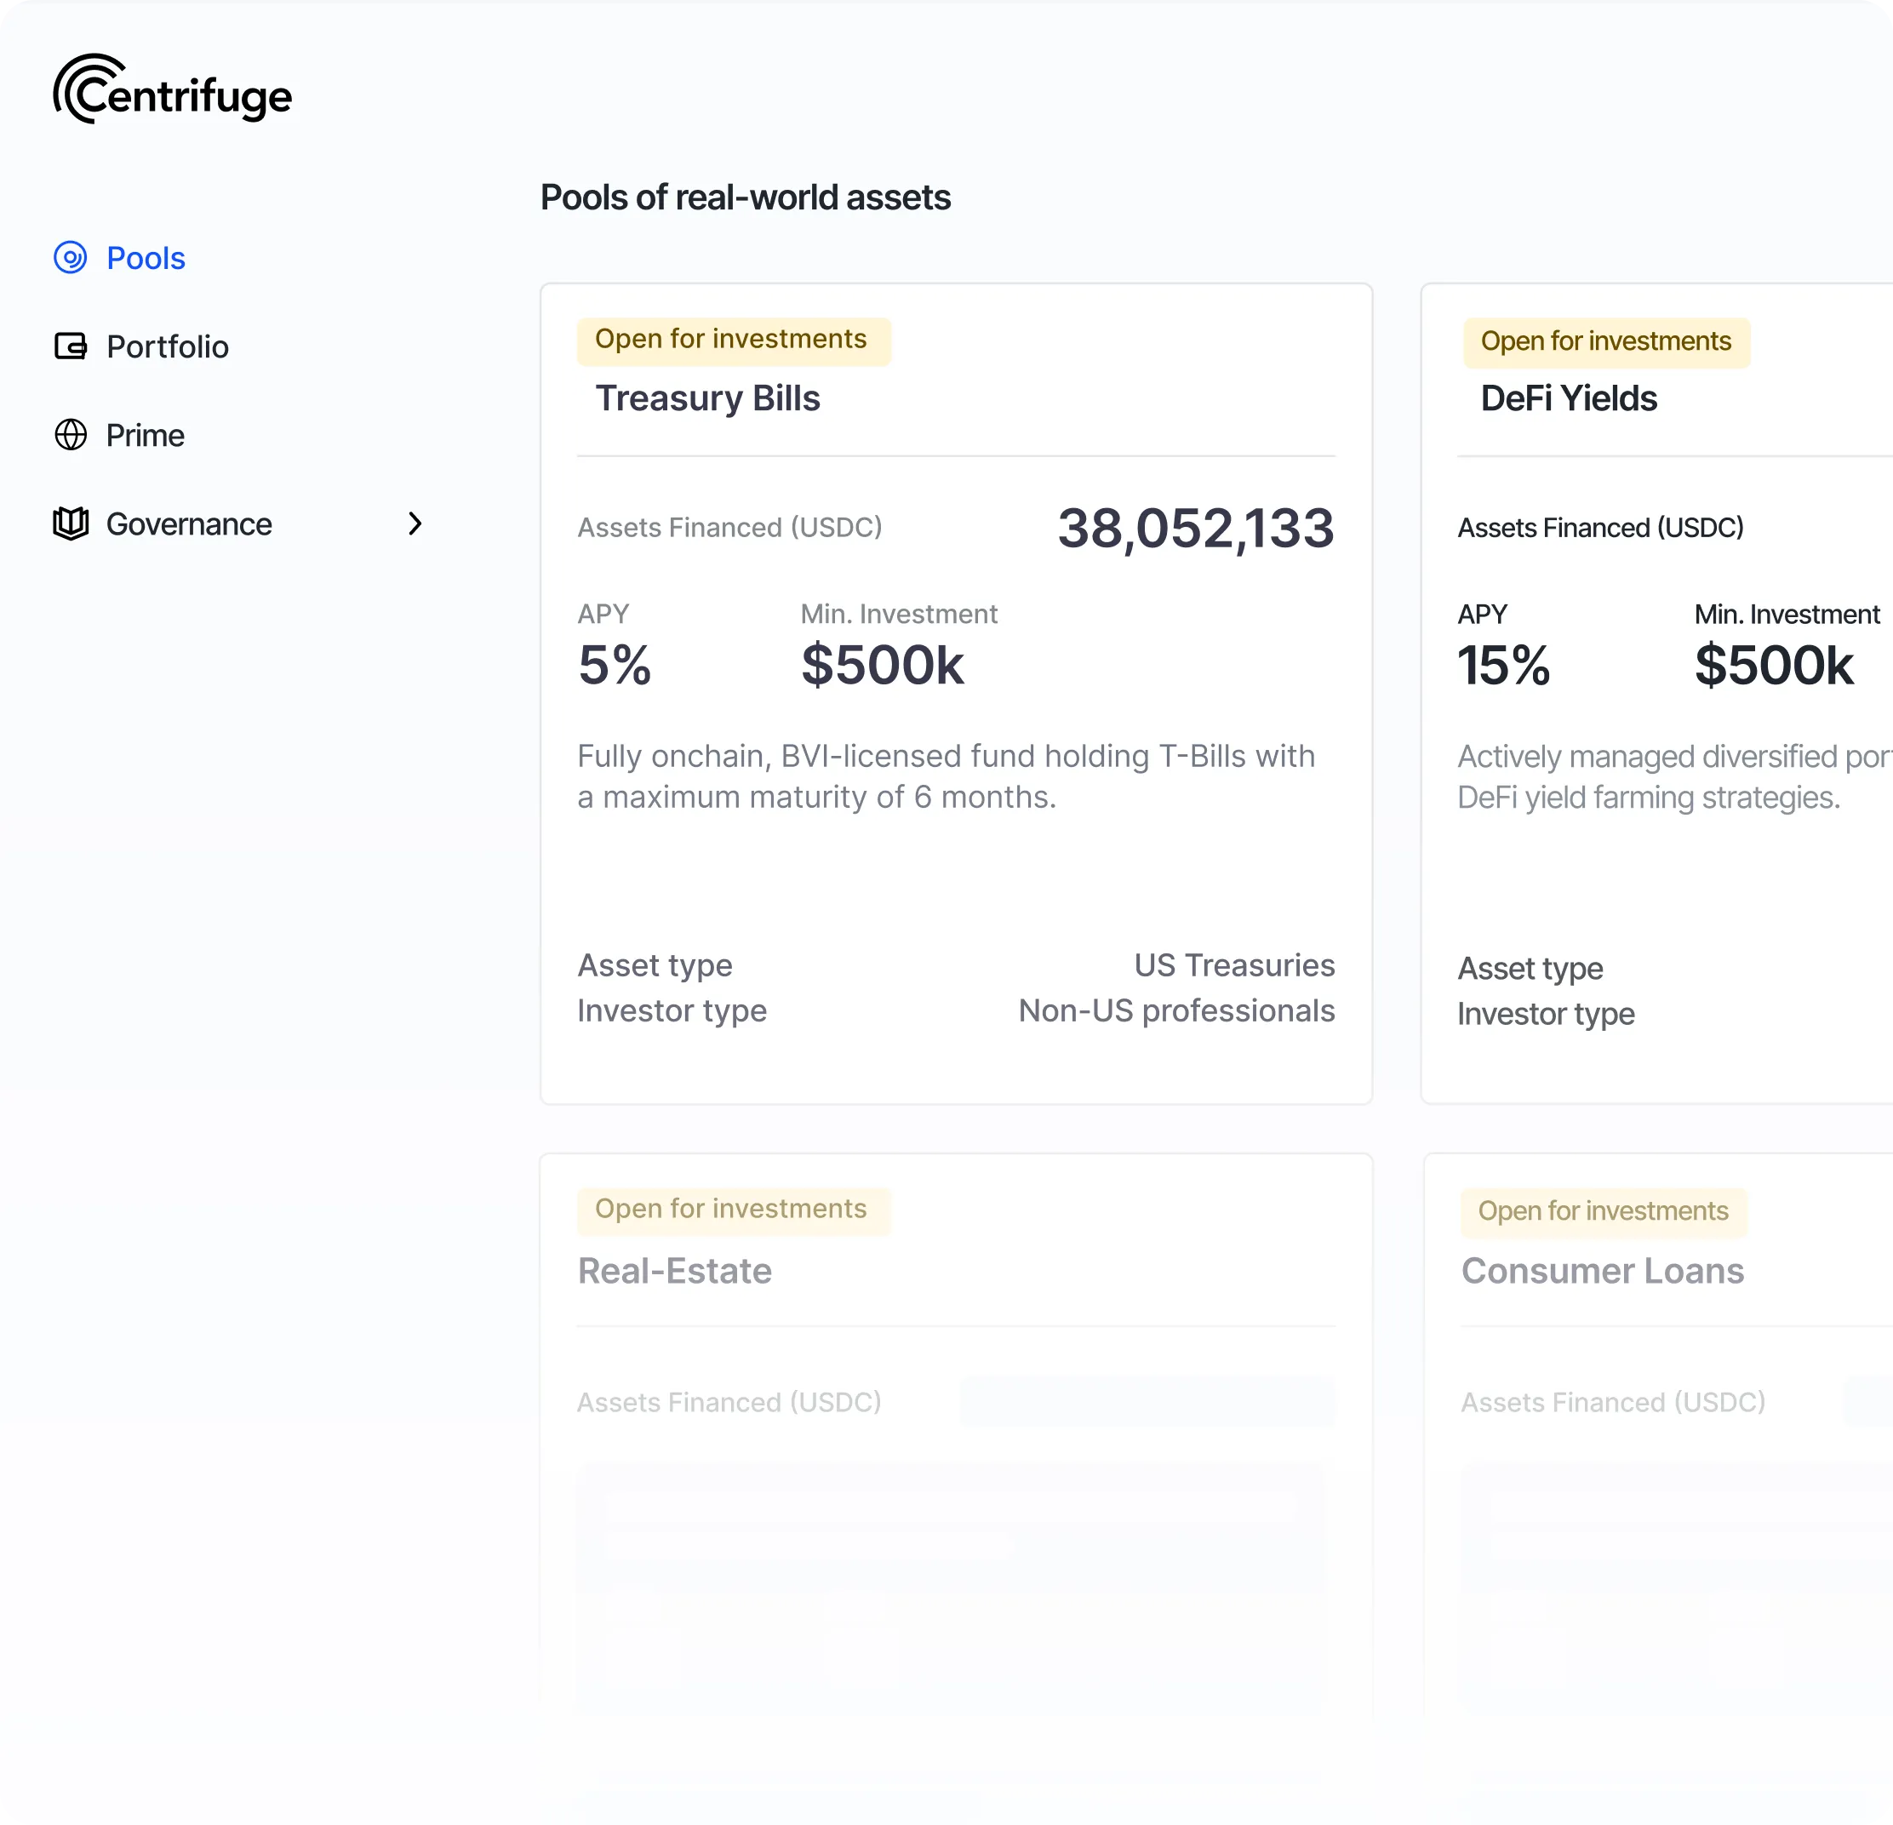Click the Governance book icon
Screen dimensions: 1893x1825
tap(71, 523)
